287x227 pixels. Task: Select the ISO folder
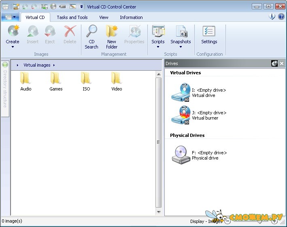point(86,78)
